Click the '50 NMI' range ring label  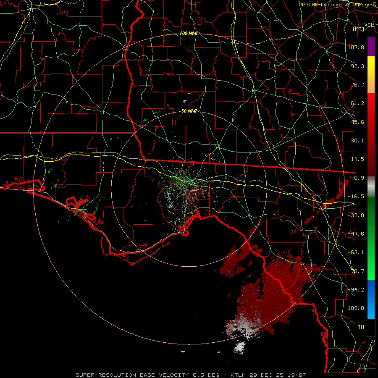[189, 111]
